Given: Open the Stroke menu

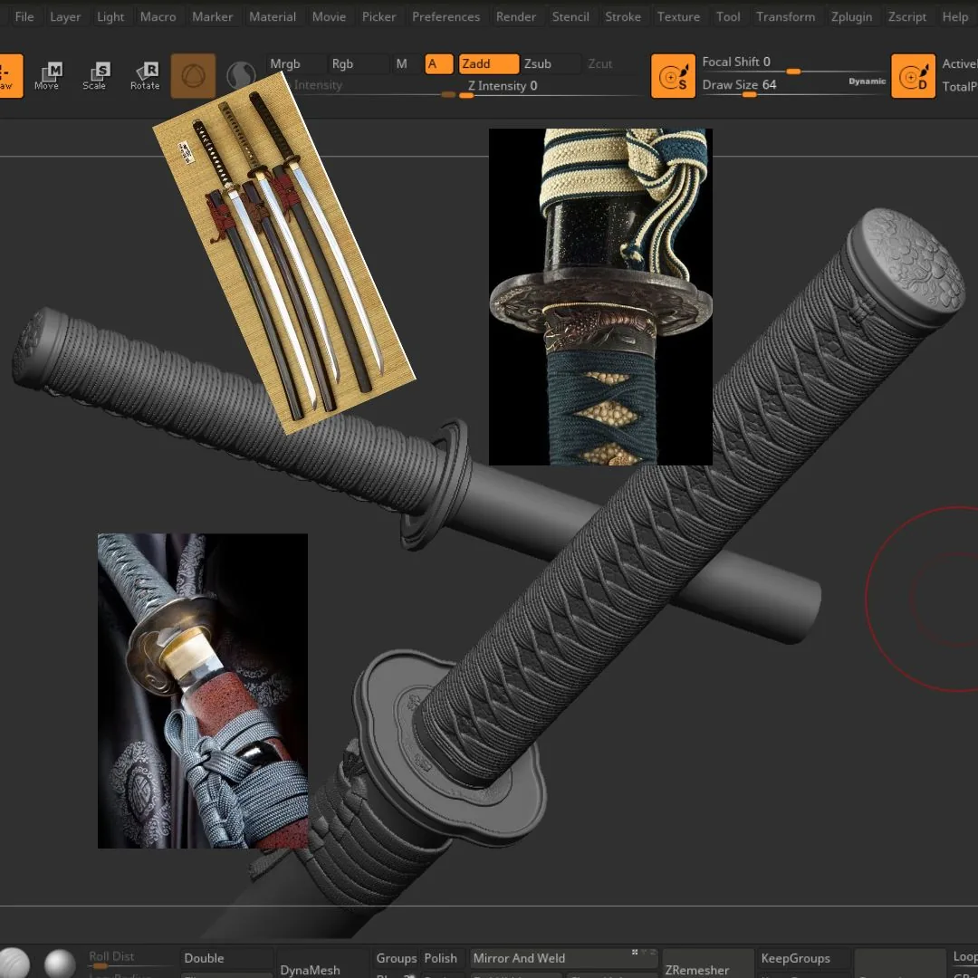Looking at the screenshot, I should [622, 17].
